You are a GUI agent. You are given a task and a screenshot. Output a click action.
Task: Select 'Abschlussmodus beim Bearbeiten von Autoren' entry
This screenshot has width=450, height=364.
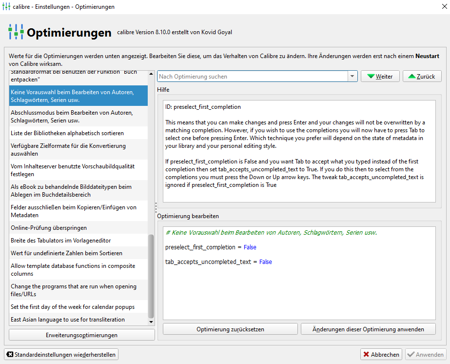point(78,116)
